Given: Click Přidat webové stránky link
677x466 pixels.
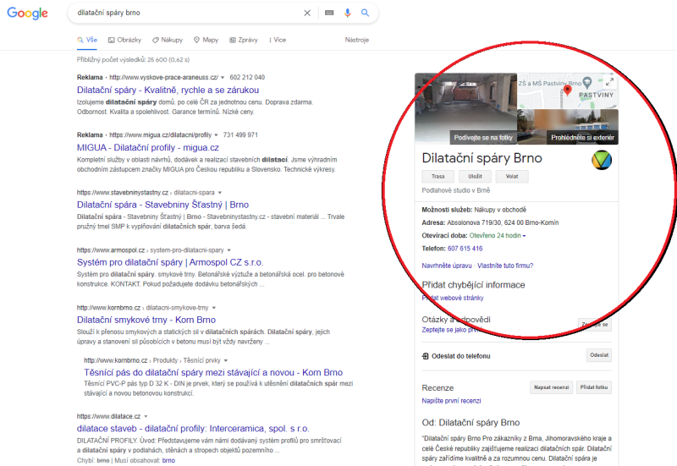Looking at the screenshot, I should click(453, 298).
